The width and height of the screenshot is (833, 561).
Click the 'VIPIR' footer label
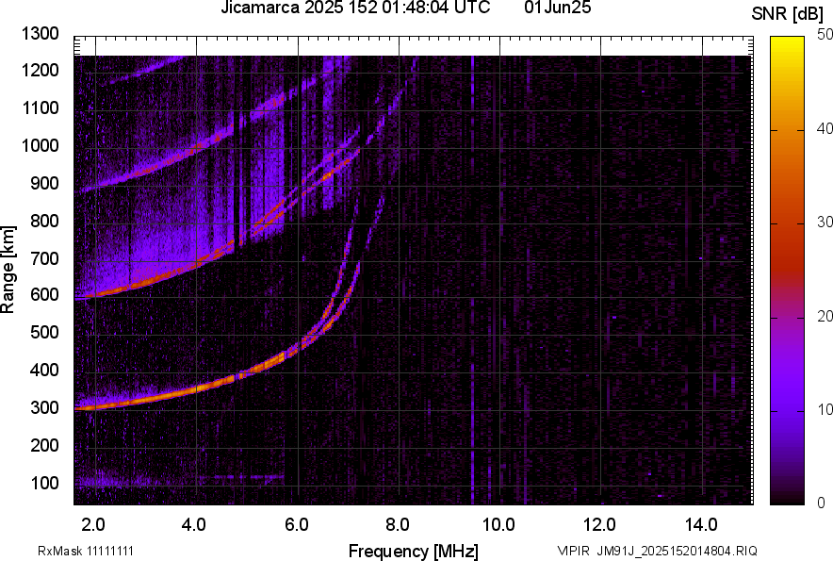573,551
